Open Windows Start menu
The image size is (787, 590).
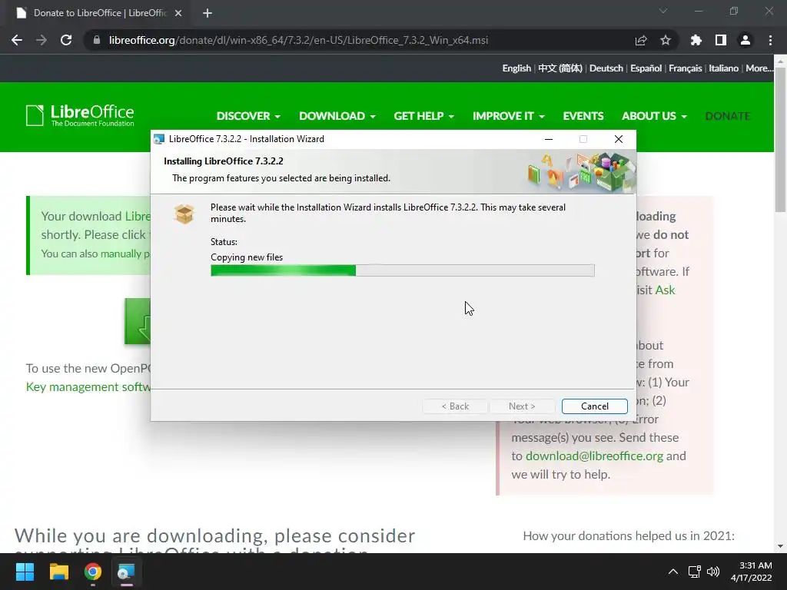pos(25,572)
